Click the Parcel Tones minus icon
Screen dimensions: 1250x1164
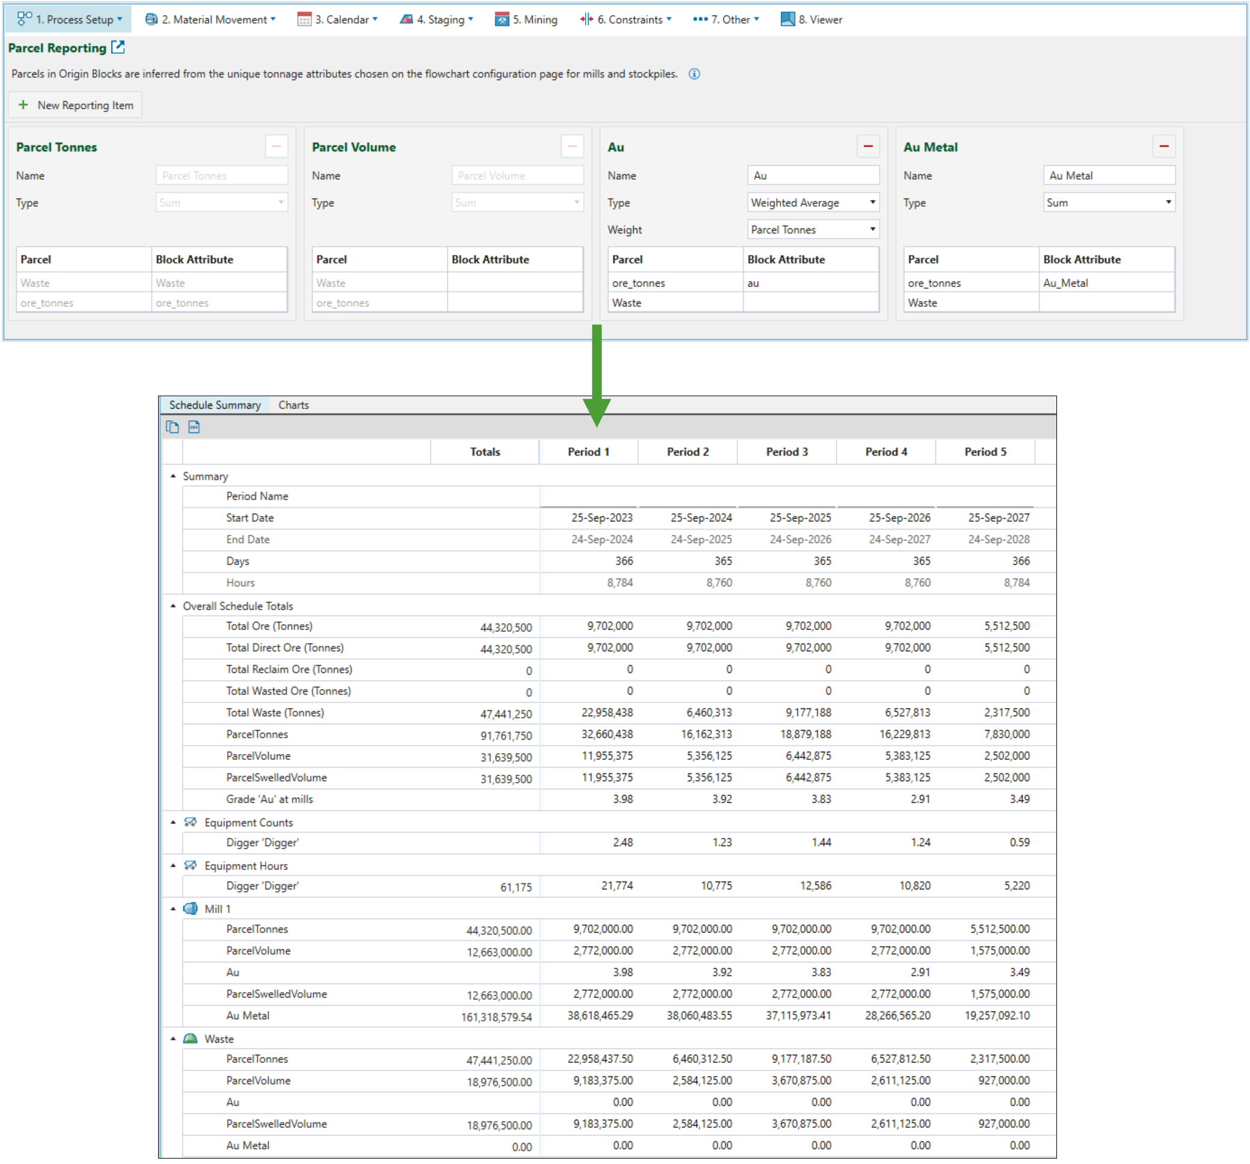(x=276, y=147)
